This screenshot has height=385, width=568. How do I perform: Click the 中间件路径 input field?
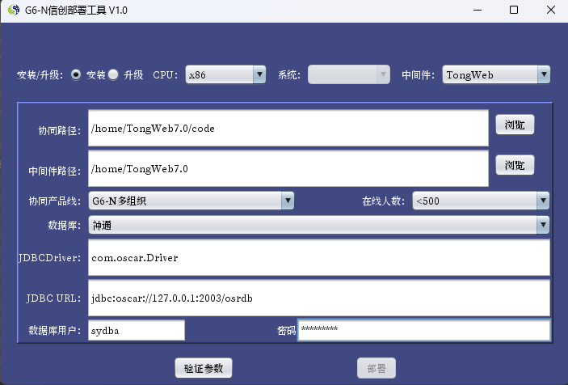288,168
